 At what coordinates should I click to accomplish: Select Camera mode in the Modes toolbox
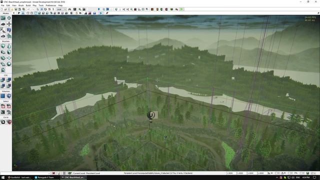click(3, 18)
